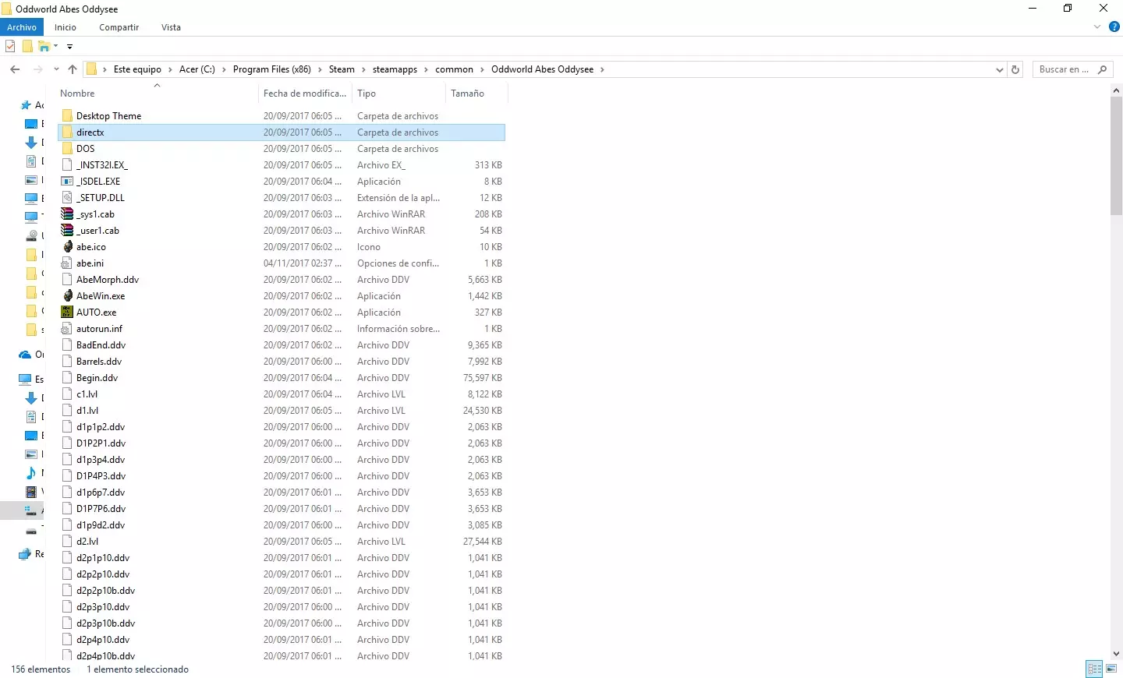Open the recent locations dropdown beside the forward arrow
The image size is (1123, 678).
pos(56,69)
